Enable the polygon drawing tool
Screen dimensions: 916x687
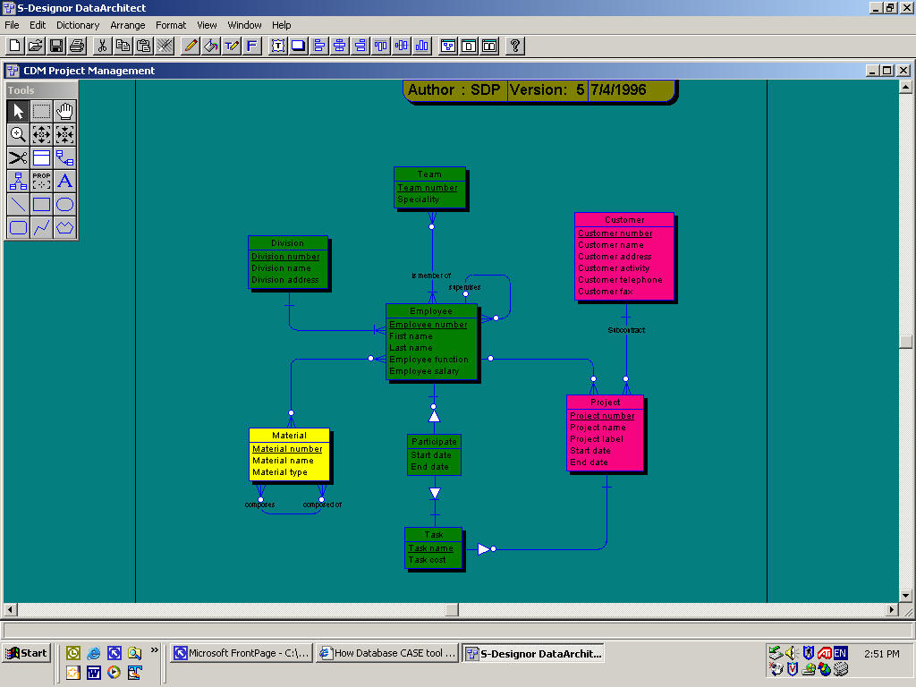point(64,227)
